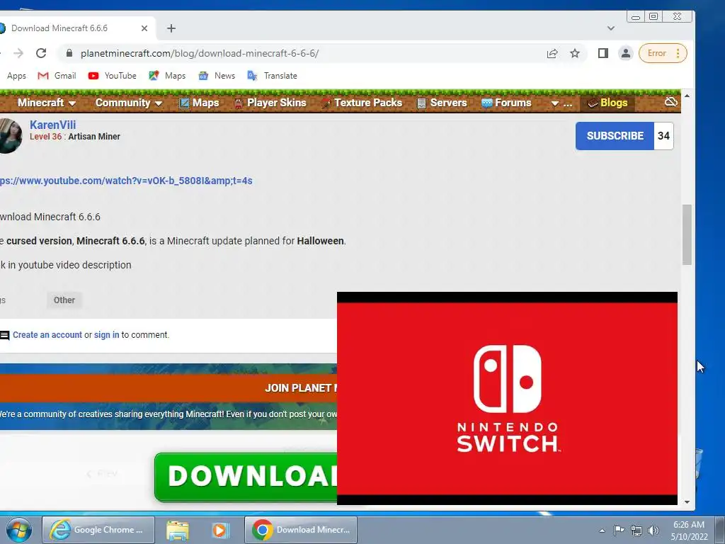Open Maps in Planet Minecraft navigation
The image size is (725, 544).
click(199, 103)
